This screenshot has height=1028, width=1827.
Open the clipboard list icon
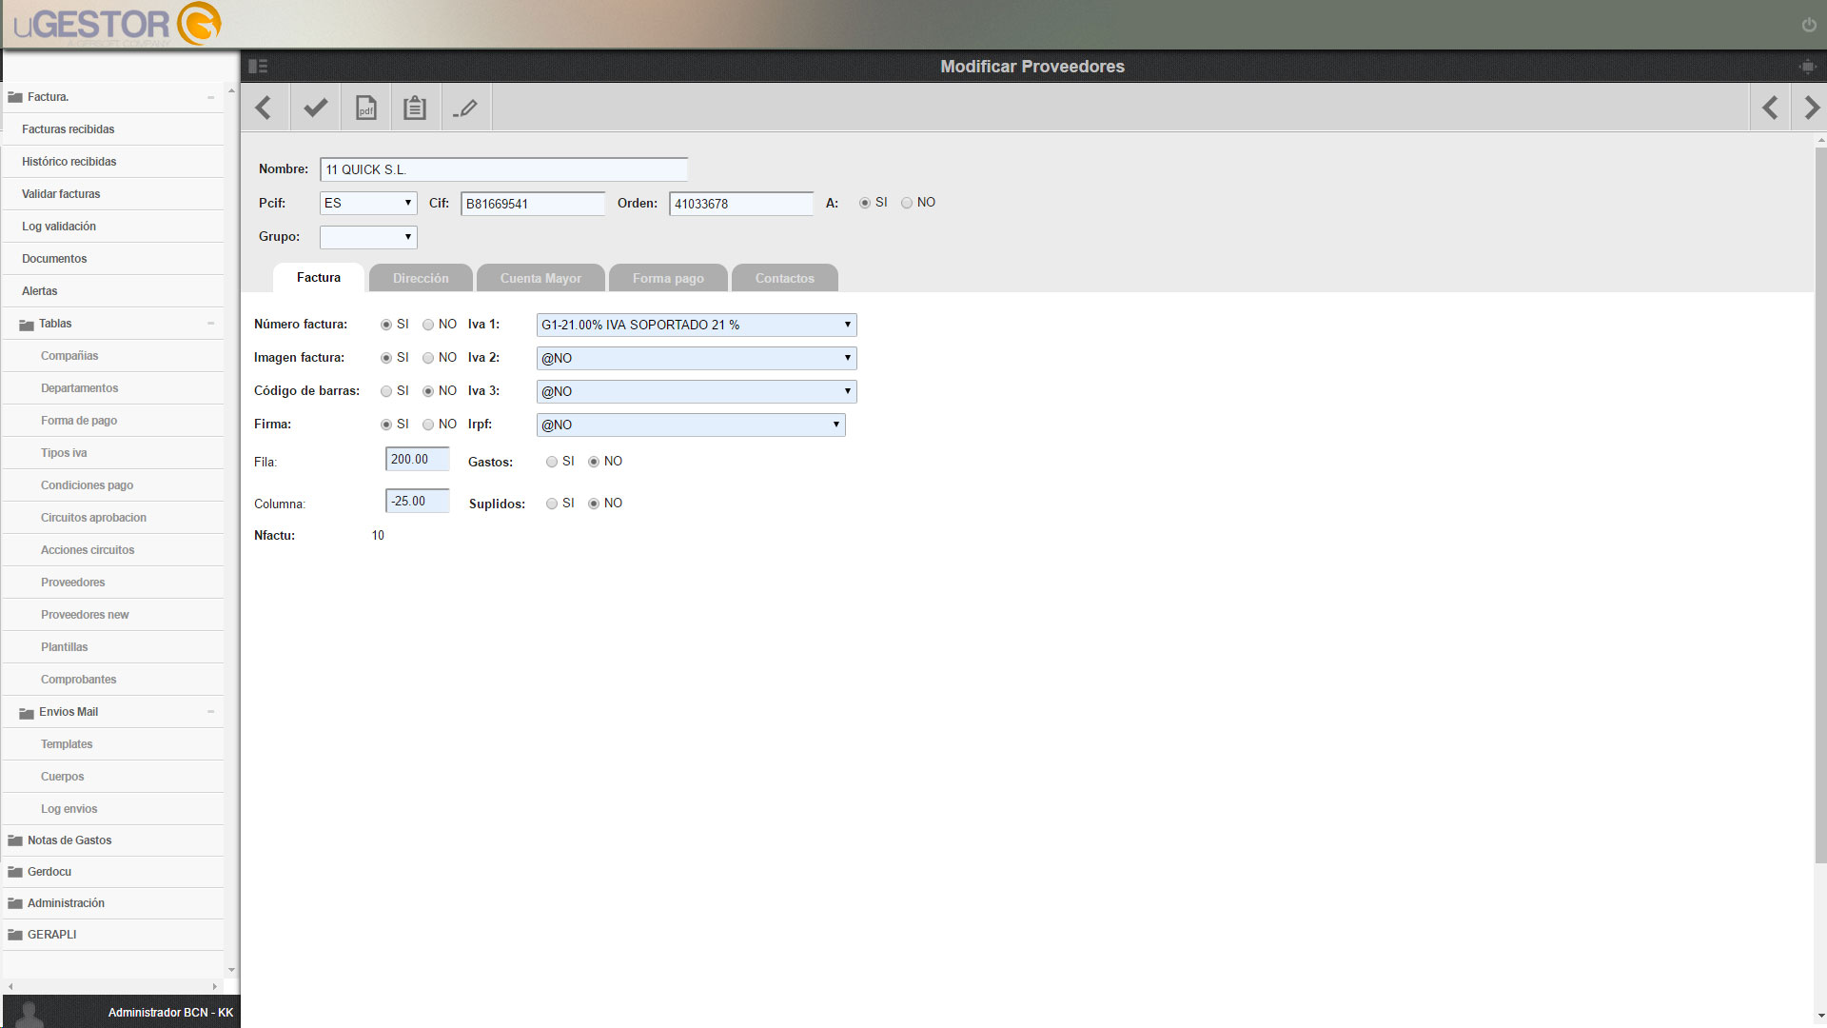(x=415, y=108)
